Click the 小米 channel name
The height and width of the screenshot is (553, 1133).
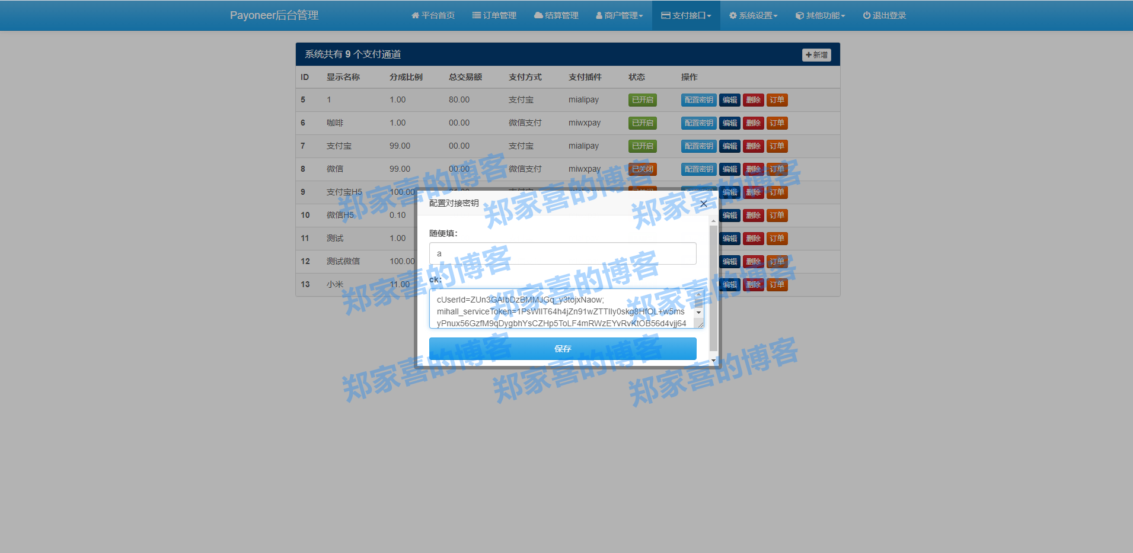click(x=335, y=285)
